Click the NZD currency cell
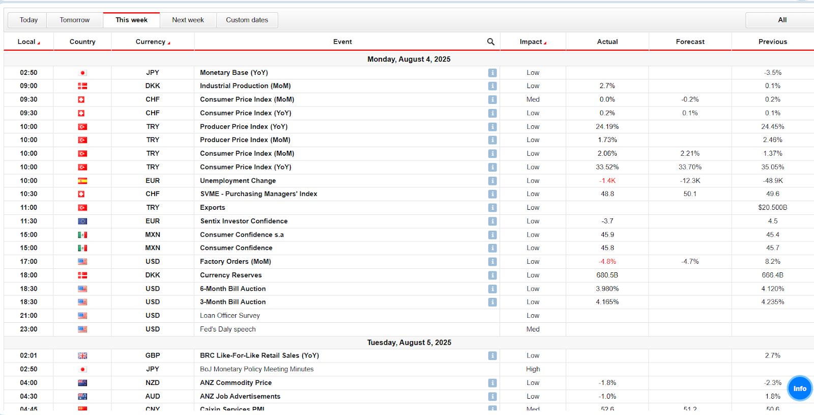The image size is (814, 415). [x=153, y=383]
